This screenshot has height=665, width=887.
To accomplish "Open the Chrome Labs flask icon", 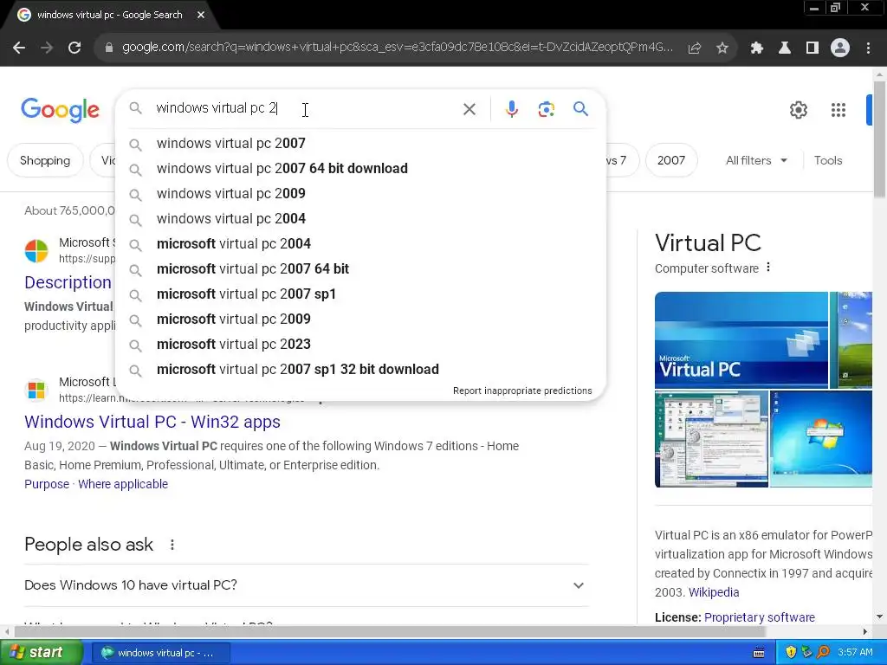I will point(785,48).
